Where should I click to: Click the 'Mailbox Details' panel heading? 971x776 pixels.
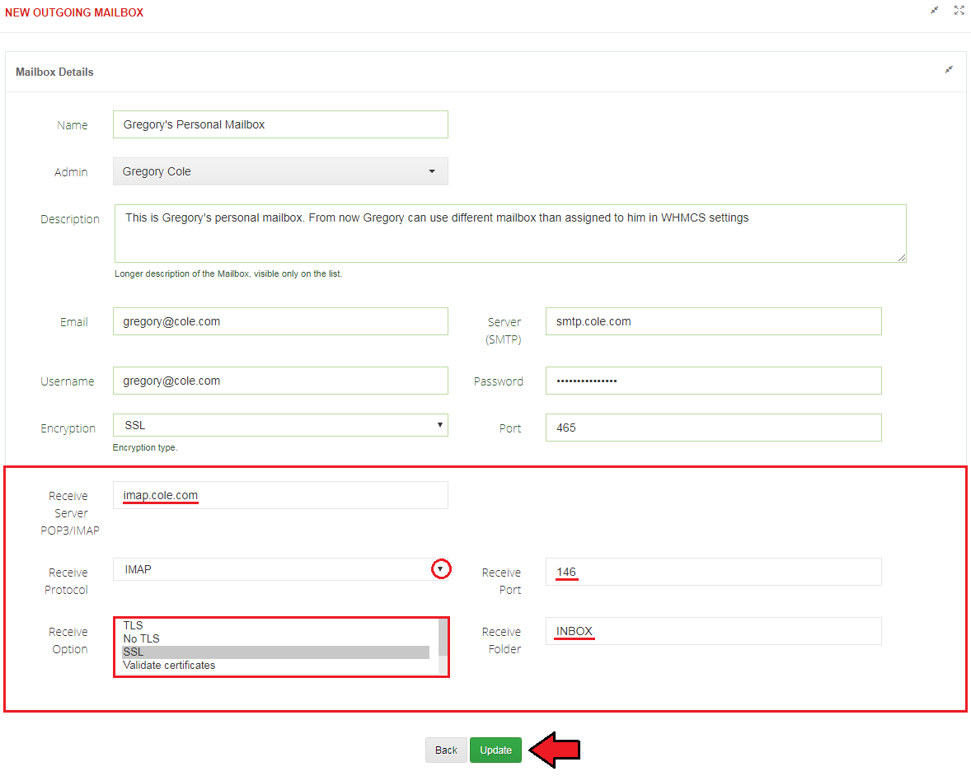[x=54, y=72]
